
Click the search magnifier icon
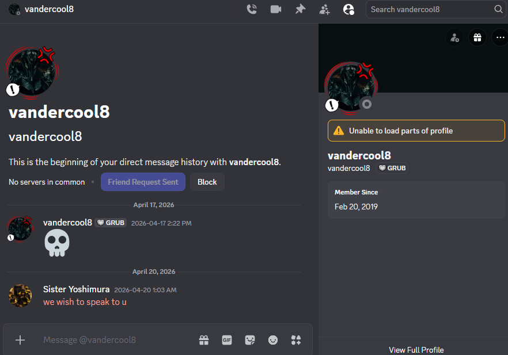(x=499, y=9)
